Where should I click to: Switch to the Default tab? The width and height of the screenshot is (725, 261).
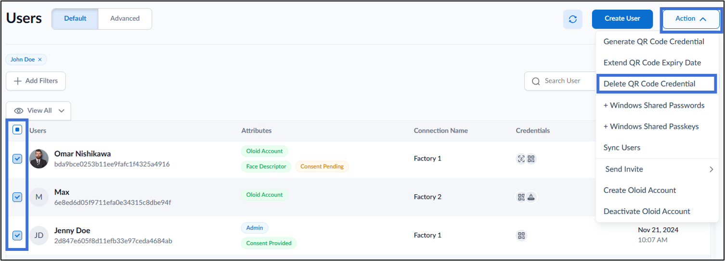click(x=75, y=19)
